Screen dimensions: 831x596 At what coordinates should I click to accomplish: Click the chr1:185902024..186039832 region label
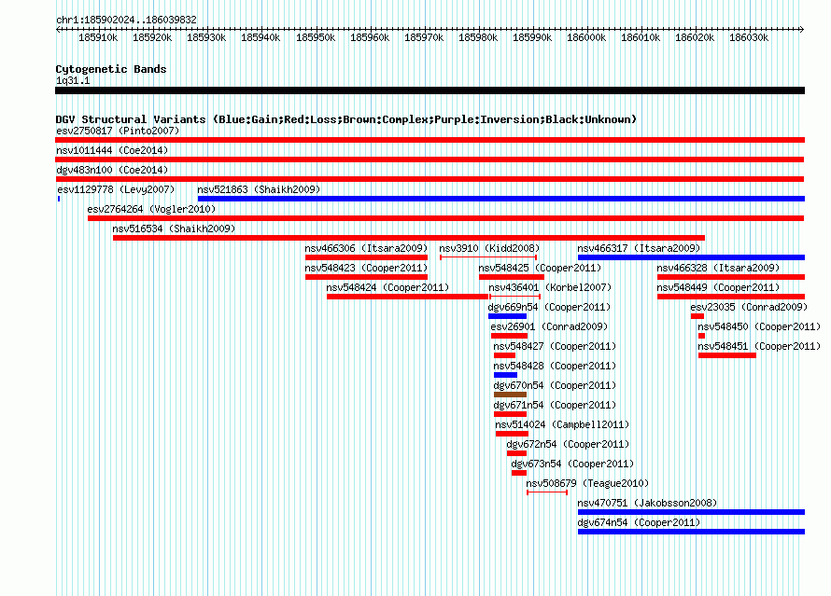pyautogui.click(x=126, y=20)
